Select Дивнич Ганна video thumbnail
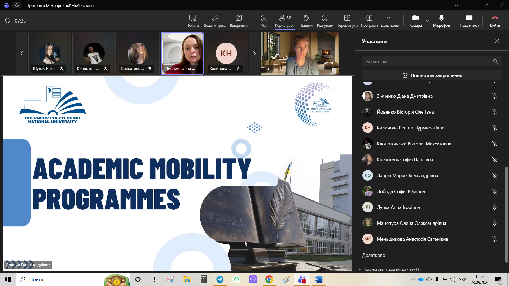 point(182,53)
